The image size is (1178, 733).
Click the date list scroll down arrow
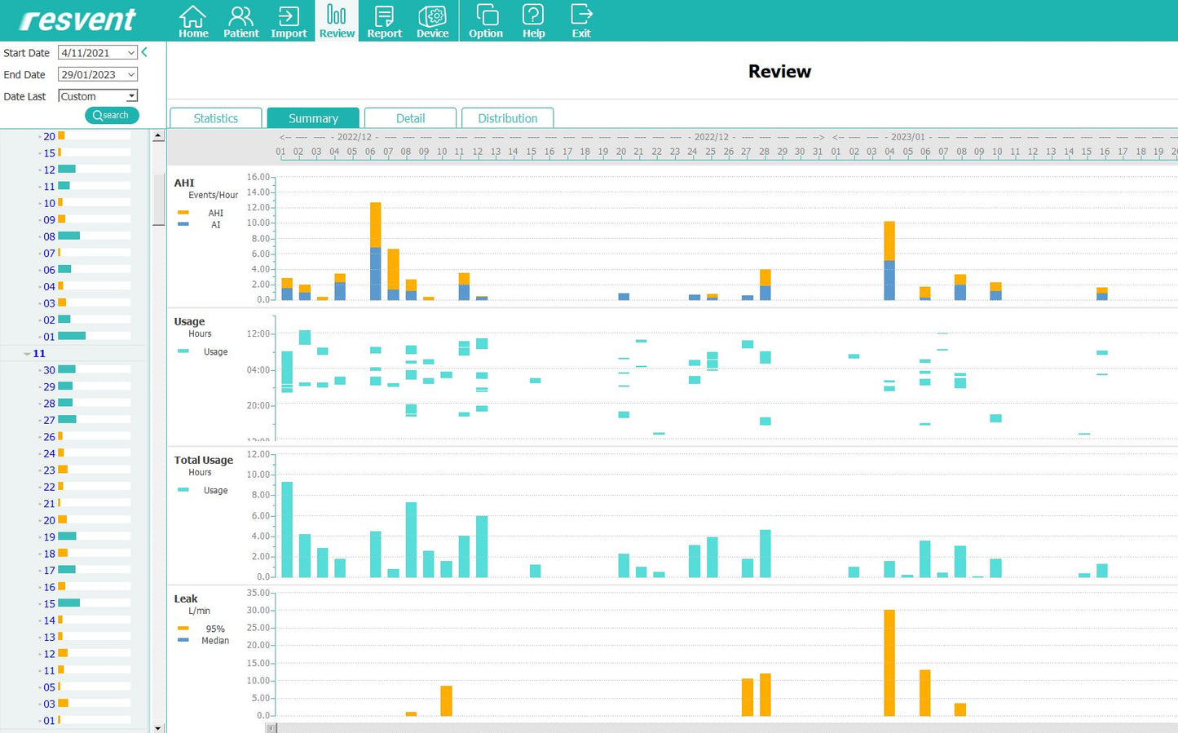point(158,727)
